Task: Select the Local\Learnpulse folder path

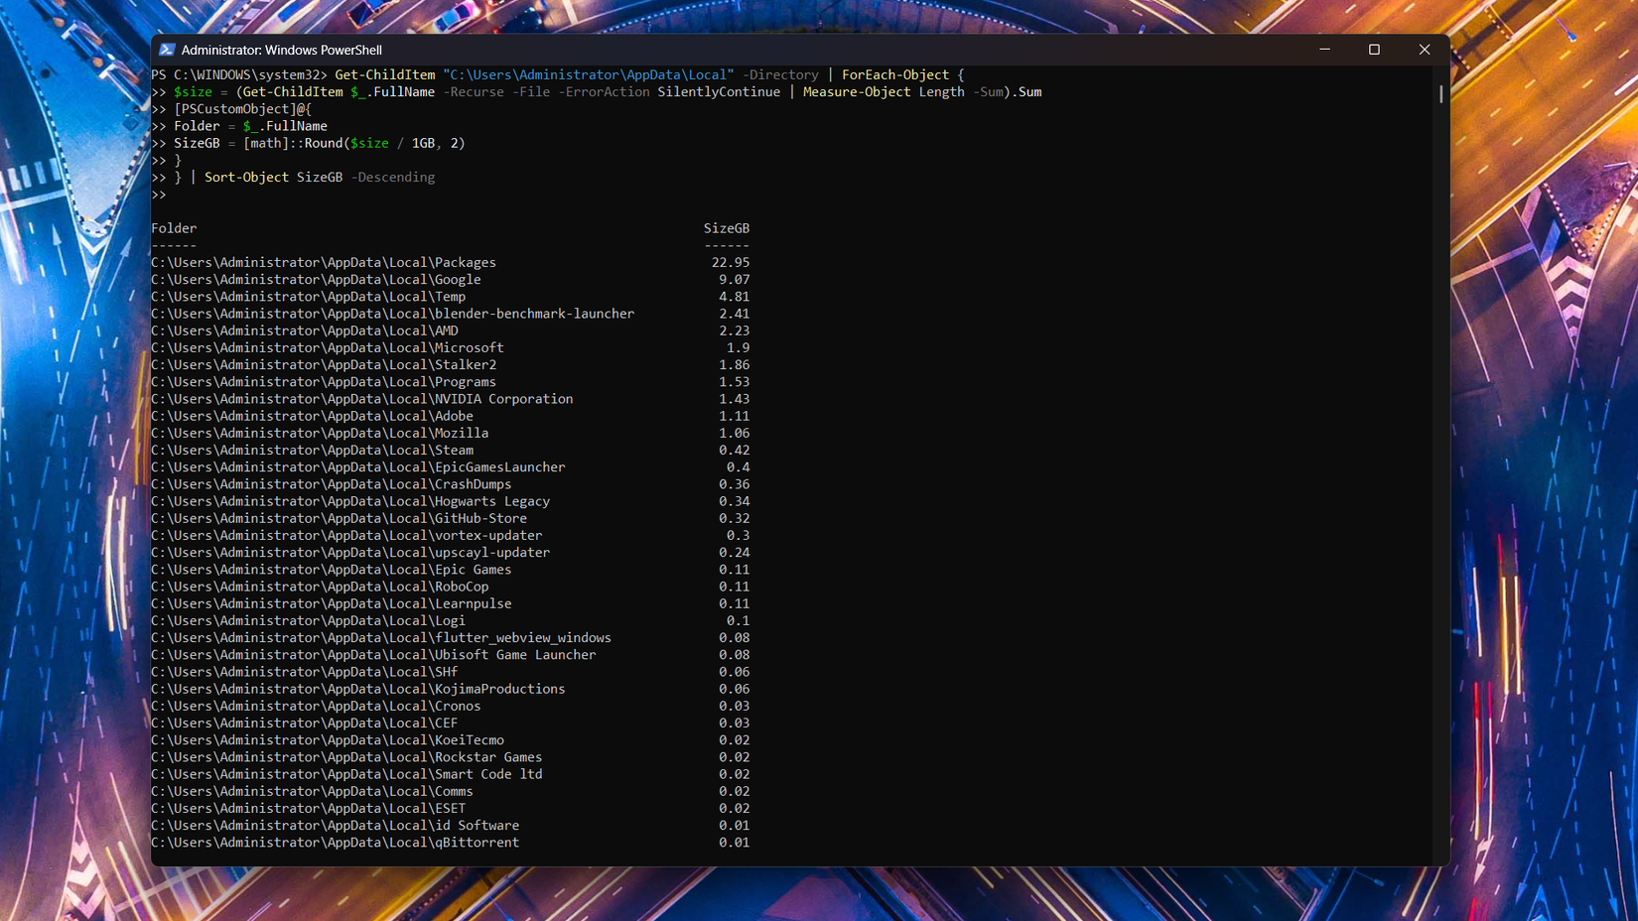Action: coord(332,603)
